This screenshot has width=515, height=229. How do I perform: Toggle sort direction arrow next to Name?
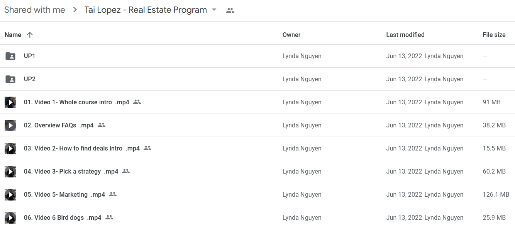[x=30, y=35]
